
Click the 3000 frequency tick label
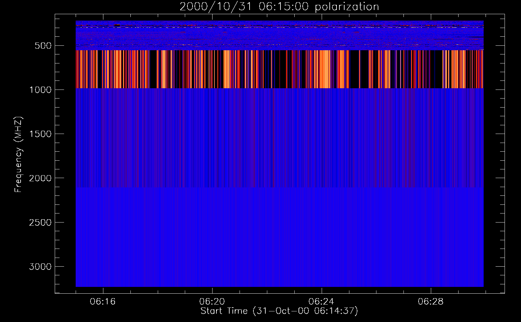40,267
